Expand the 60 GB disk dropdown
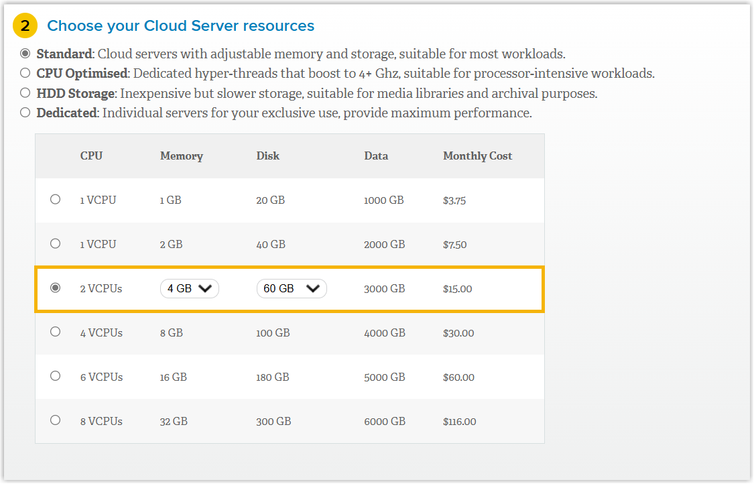Screen dimensions: 754x484 [x=292, y=288]
